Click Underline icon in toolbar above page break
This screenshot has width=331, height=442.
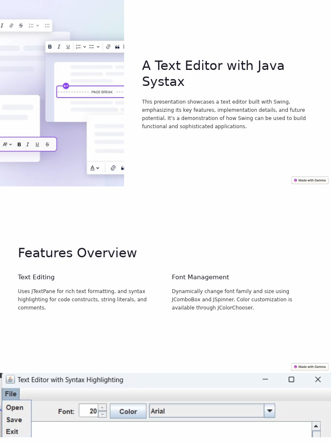[68, 47]
